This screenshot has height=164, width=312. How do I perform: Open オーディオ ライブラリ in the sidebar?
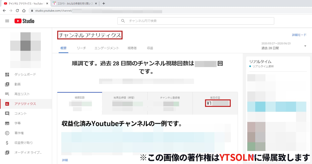tap(26, 152)
